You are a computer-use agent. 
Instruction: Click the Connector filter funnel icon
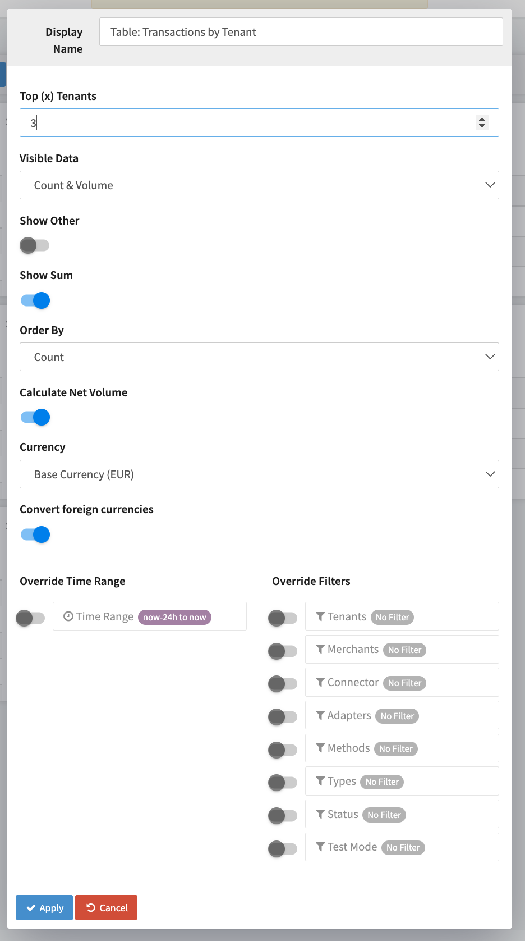[x=320, y=682]
